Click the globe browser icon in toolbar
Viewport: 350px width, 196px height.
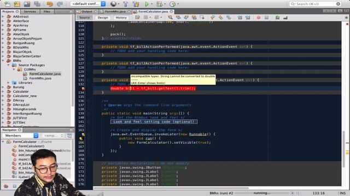click(x=113, y=4)
